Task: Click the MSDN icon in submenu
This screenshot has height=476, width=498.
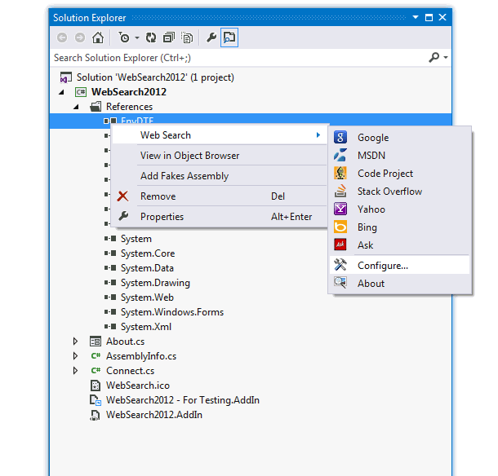Action: (340, 155)
